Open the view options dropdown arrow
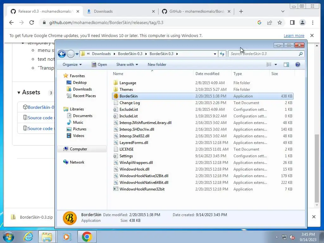Screen dimensions: 324x243 (x=276, y=65)
